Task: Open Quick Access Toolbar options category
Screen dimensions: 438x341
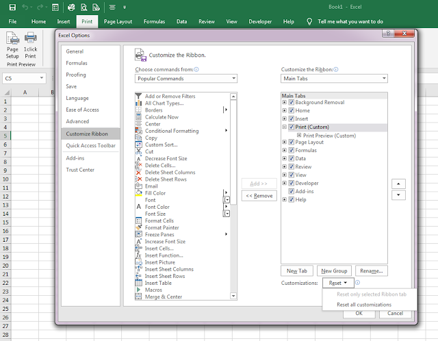Action: [x=90, y=145]
